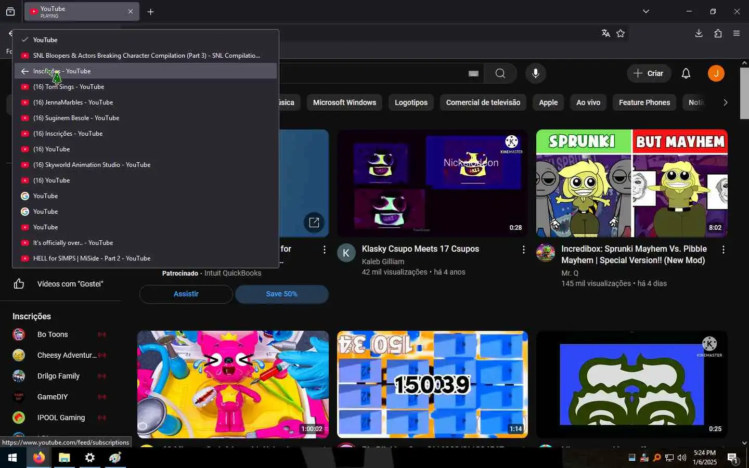Choose (16) Tom Sings - YouTube history entry
This screenshot has width=749, height=468.
pos(146,87)
